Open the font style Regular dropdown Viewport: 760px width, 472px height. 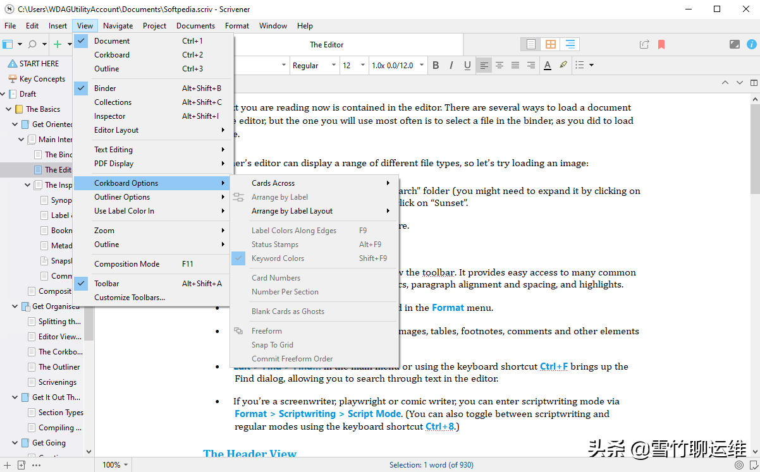pos(314,65)
